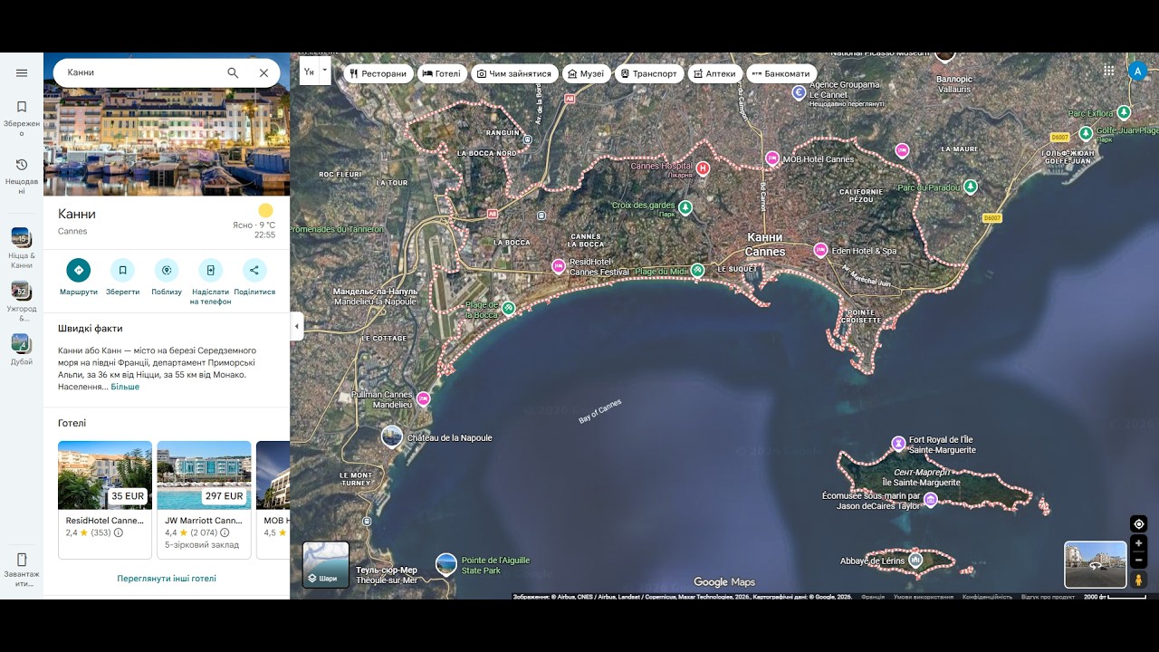
Task: Filter map by Музеї
Action: click(586, 73)
